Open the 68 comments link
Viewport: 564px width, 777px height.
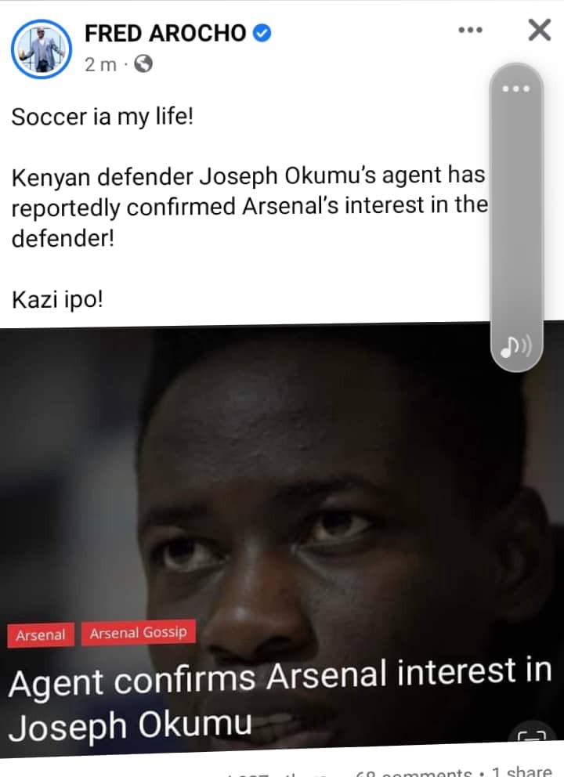coord(414,771)
